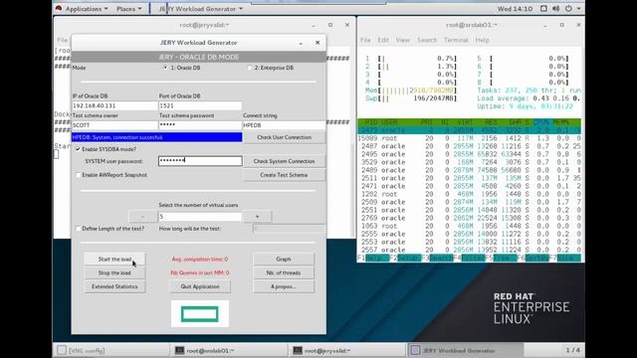The image size is (637, 358).
Task: Click the Test schema password field
Action: pyautogui.click(x=200, y=125)
